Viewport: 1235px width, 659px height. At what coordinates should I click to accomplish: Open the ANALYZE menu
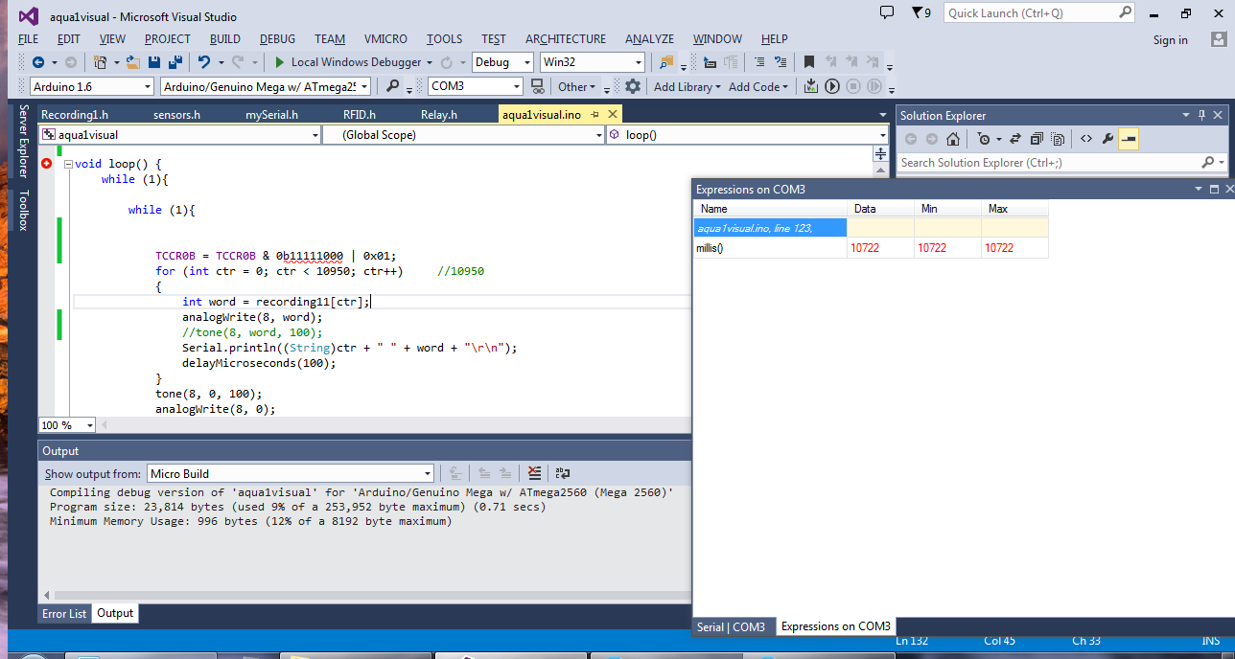(649, 39)
